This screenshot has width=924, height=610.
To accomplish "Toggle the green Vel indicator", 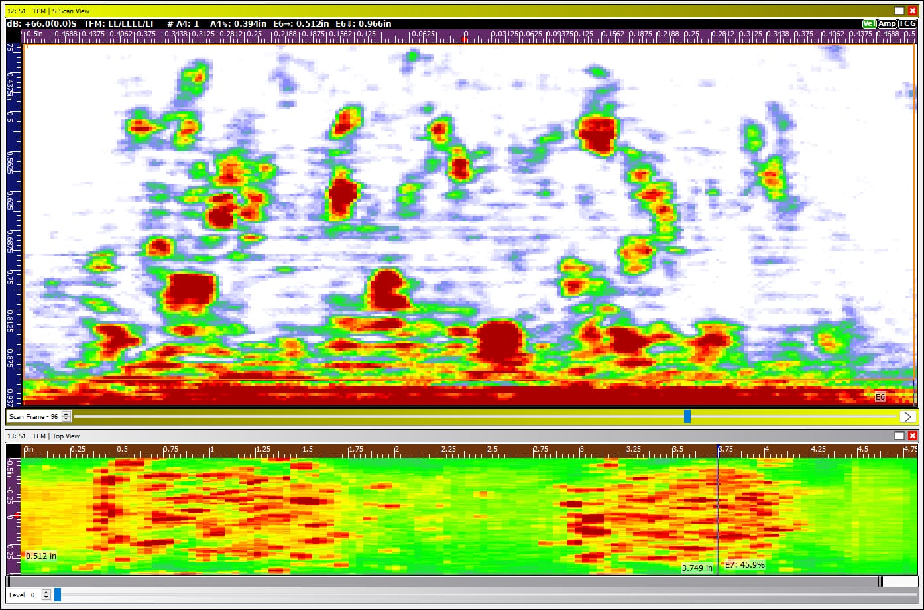I will (869, 23).
